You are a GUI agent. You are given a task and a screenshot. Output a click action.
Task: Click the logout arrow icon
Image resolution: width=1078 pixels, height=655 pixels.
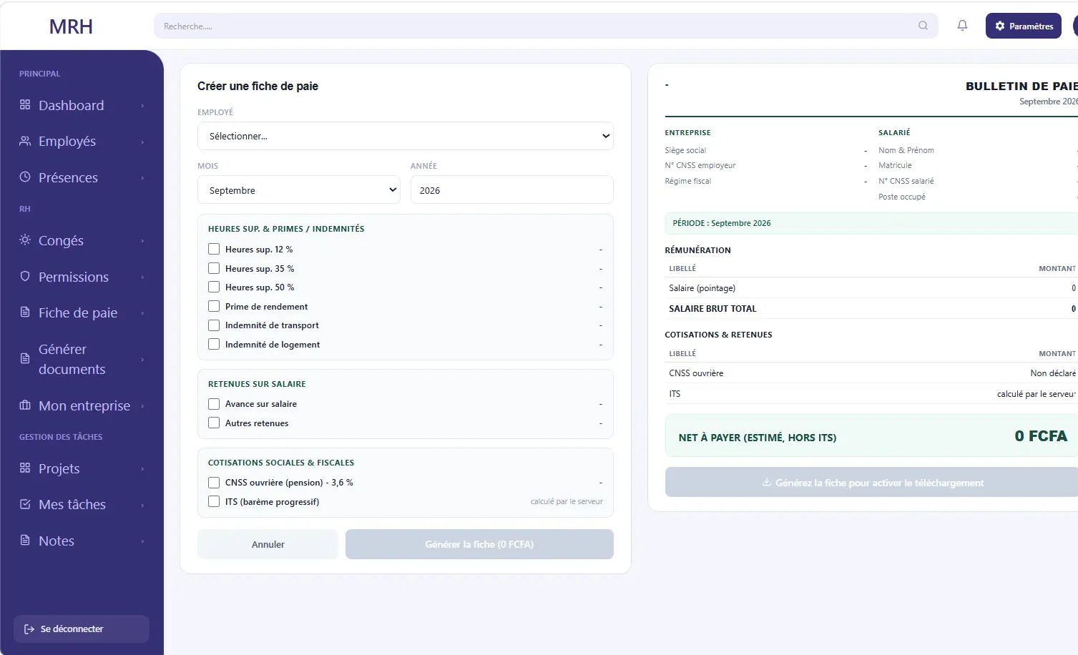pos(29,629)
